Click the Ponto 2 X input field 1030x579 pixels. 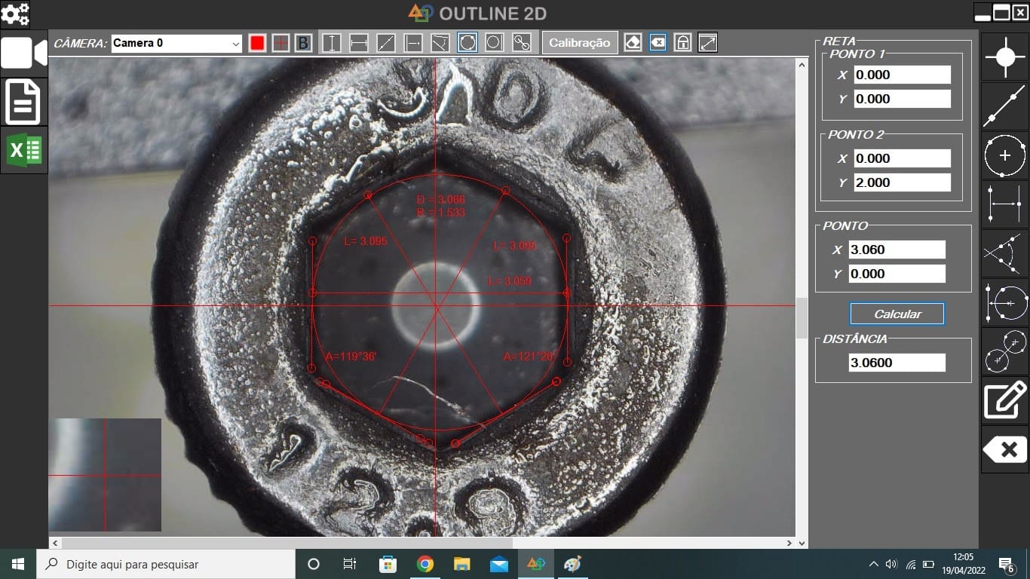(x=903, y=158)
